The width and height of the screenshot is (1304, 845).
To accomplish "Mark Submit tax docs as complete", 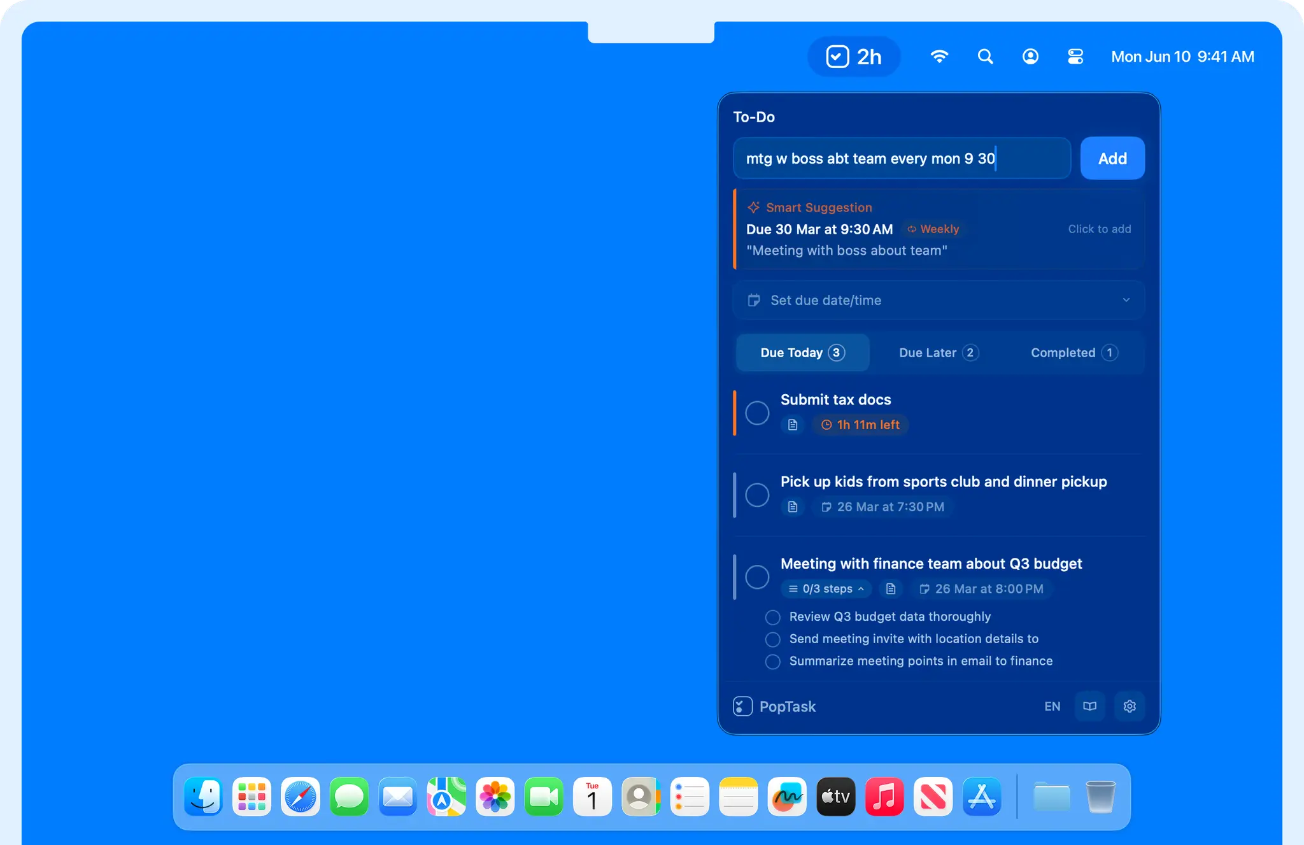I will coord(757,413).
